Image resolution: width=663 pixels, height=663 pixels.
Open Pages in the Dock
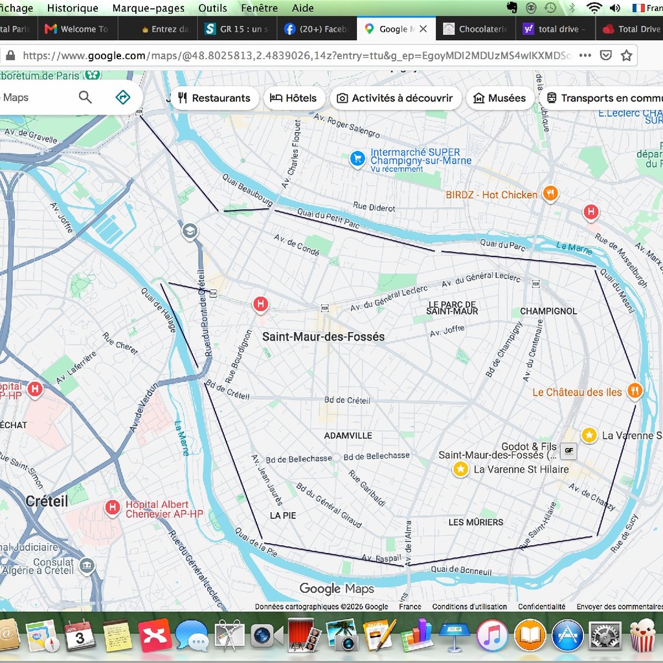point(379,636)
